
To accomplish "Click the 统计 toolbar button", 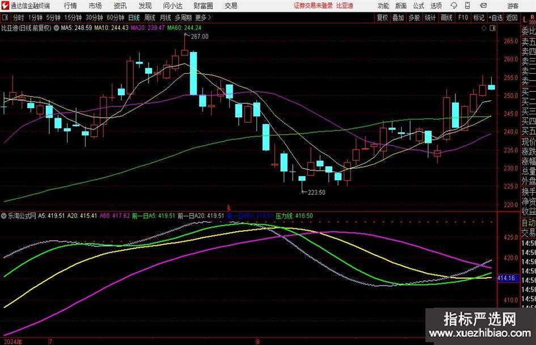I will 430,18.
